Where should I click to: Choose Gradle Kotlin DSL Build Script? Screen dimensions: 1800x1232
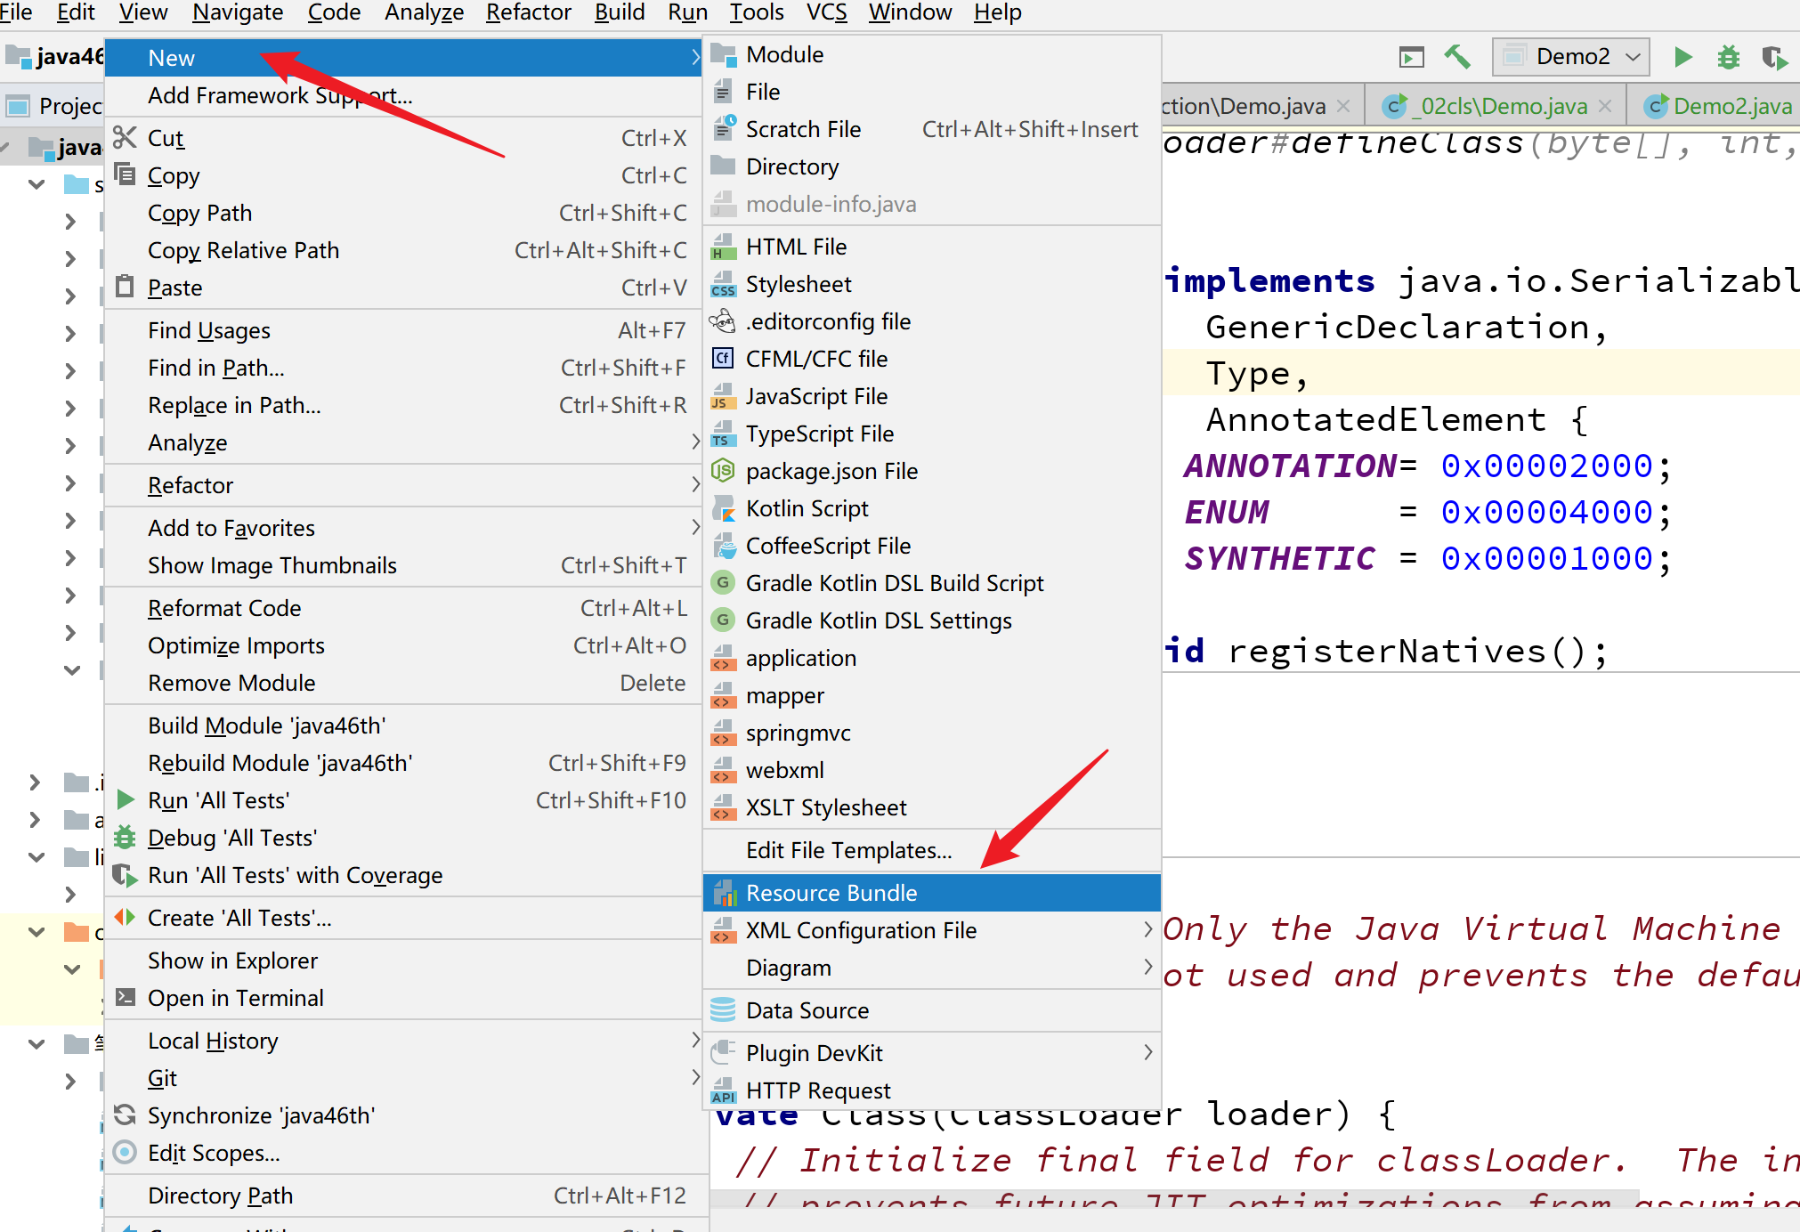894,583
